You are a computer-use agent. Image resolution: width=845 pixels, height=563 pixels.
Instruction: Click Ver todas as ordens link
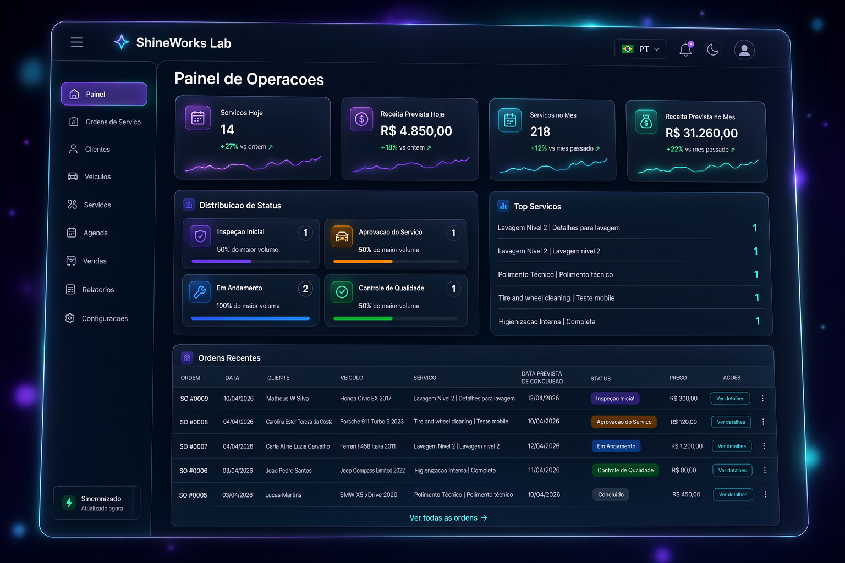(448, 518)
